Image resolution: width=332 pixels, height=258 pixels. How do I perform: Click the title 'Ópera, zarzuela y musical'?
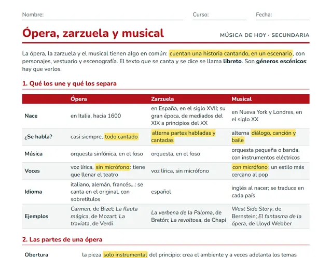coord(93,33)
